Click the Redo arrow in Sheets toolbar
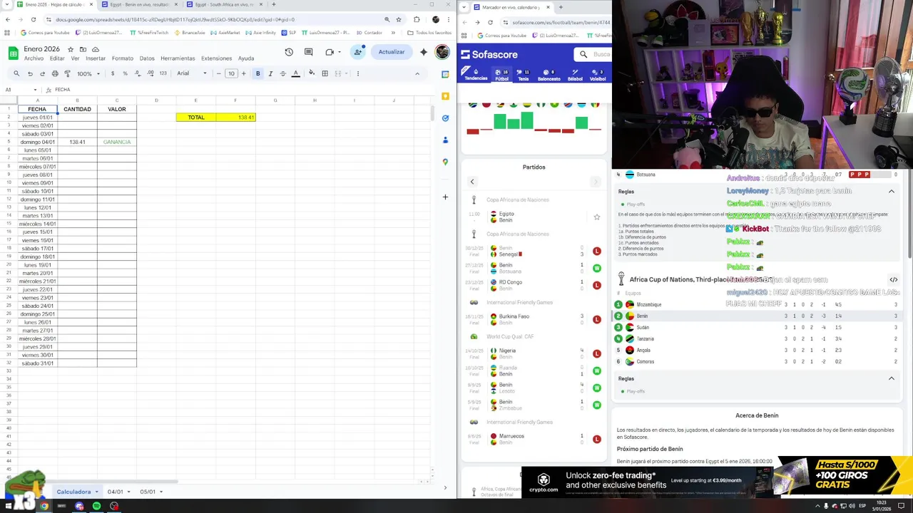913x513 pixels. 42,73
